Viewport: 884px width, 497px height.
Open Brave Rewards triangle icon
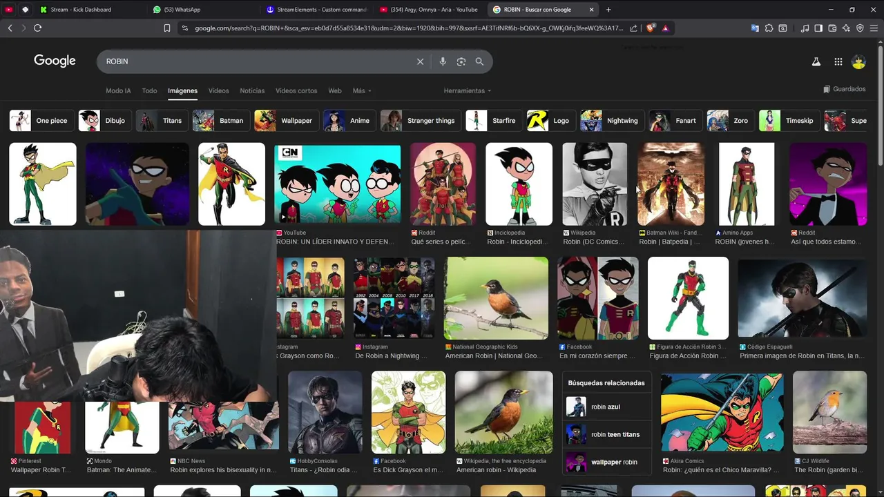(x=665, y=28)
